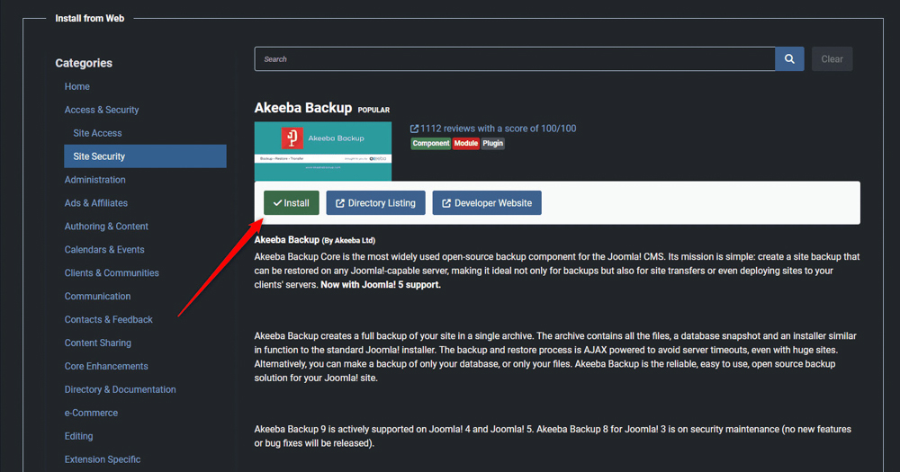This screenshot has width=900, height=472.
Task: Open Directory & Documentation category
Action: tap(120, 389)
